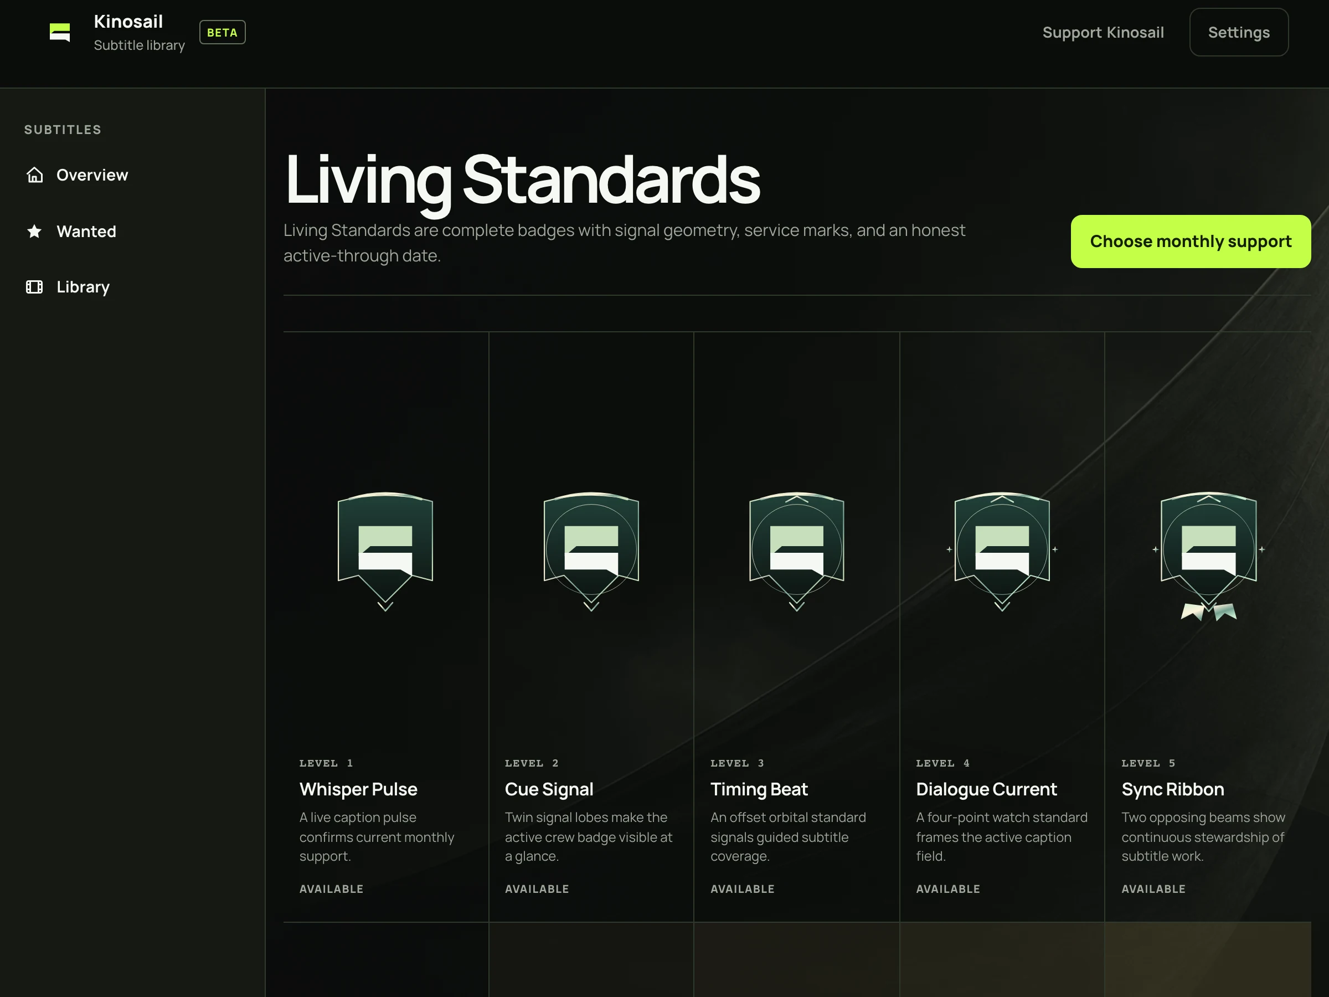Click the LEVEL 1 label
Screen dimensions: 1329x997
click(326, 763)
